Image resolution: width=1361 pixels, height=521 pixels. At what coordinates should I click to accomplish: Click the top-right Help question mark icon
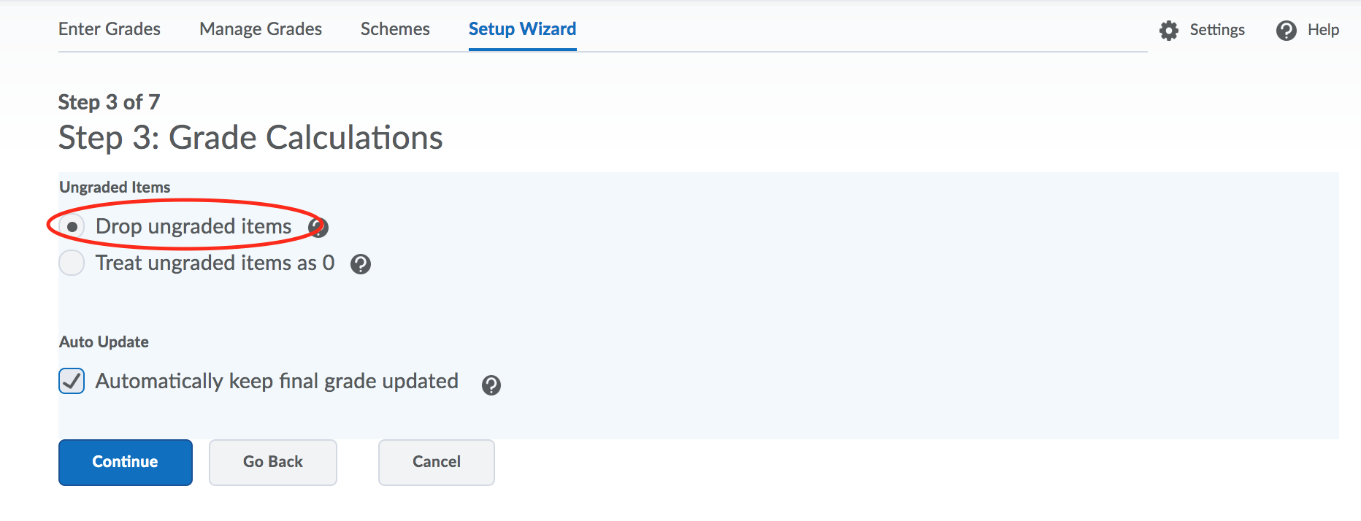coord(1286,31)
